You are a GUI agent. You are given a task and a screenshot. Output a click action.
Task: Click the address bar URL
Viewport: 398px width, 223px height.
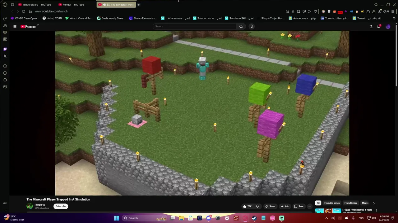[x=51, y=11]
